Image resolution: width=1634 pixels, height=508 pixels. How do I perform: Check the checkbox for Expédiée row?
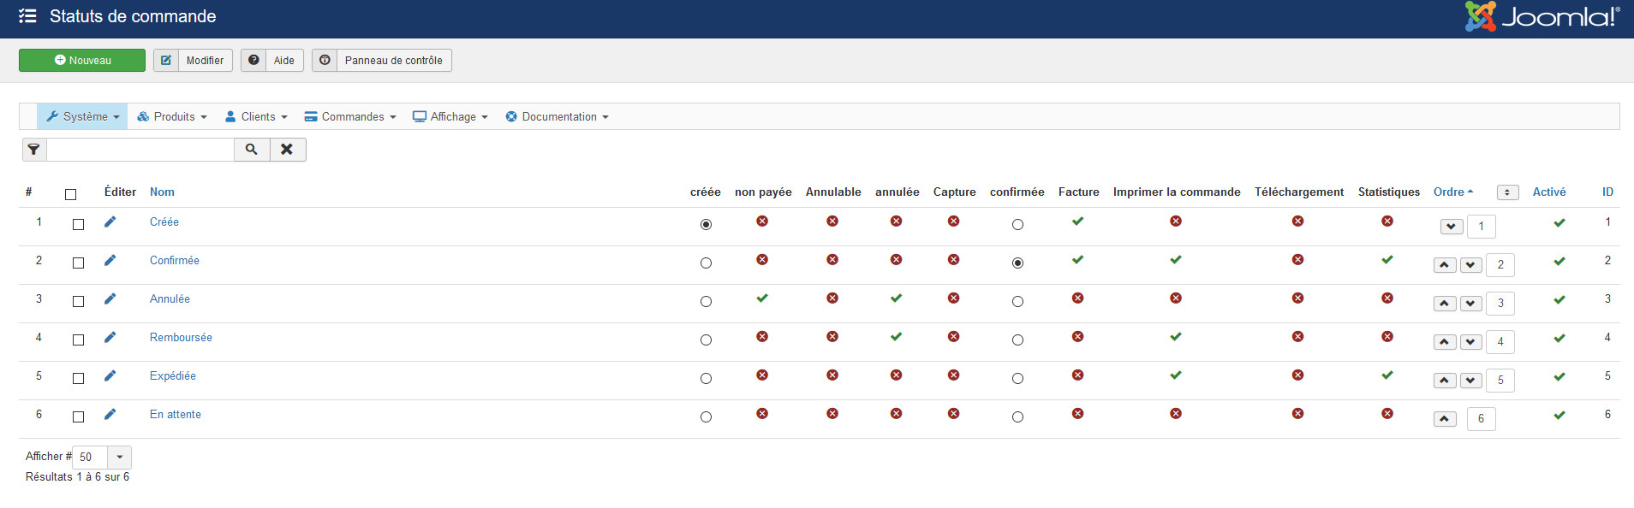tap(78, 378)
